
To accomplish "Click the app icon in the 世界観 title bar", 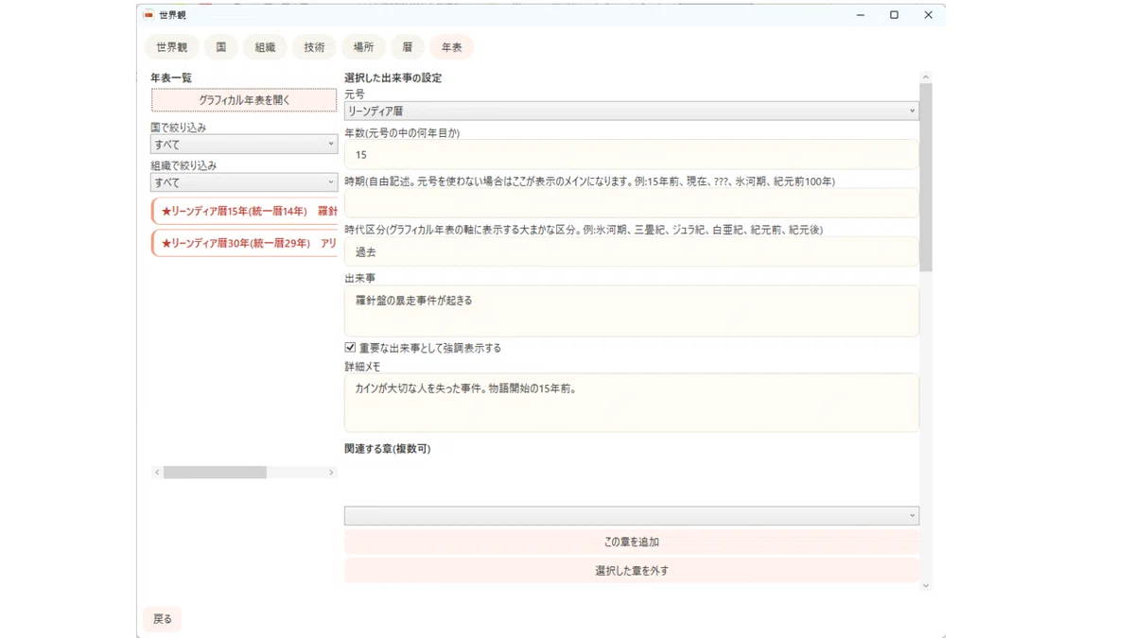I will tap(148, 15).
